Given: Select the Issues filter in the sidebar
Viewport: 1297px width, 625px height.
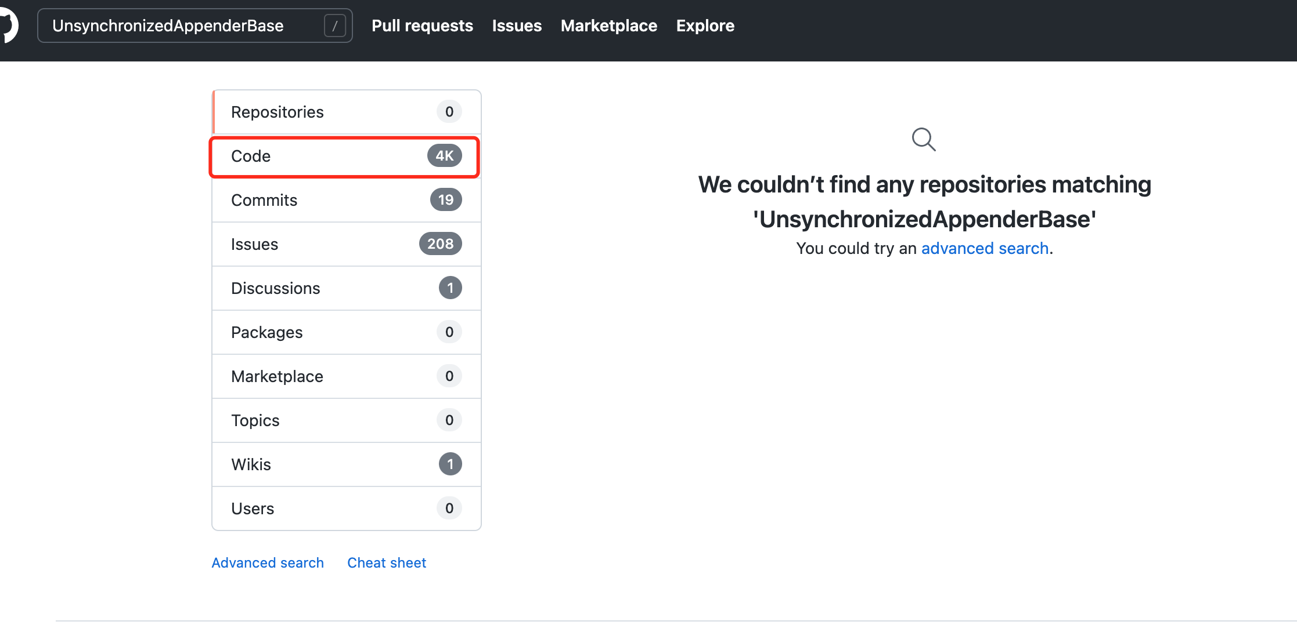Looking at the screenshot, I should point(347,244).
